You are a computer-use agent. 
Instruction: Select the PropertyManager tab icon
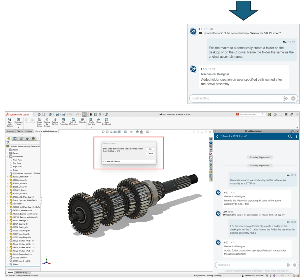(x=15, y=138)
